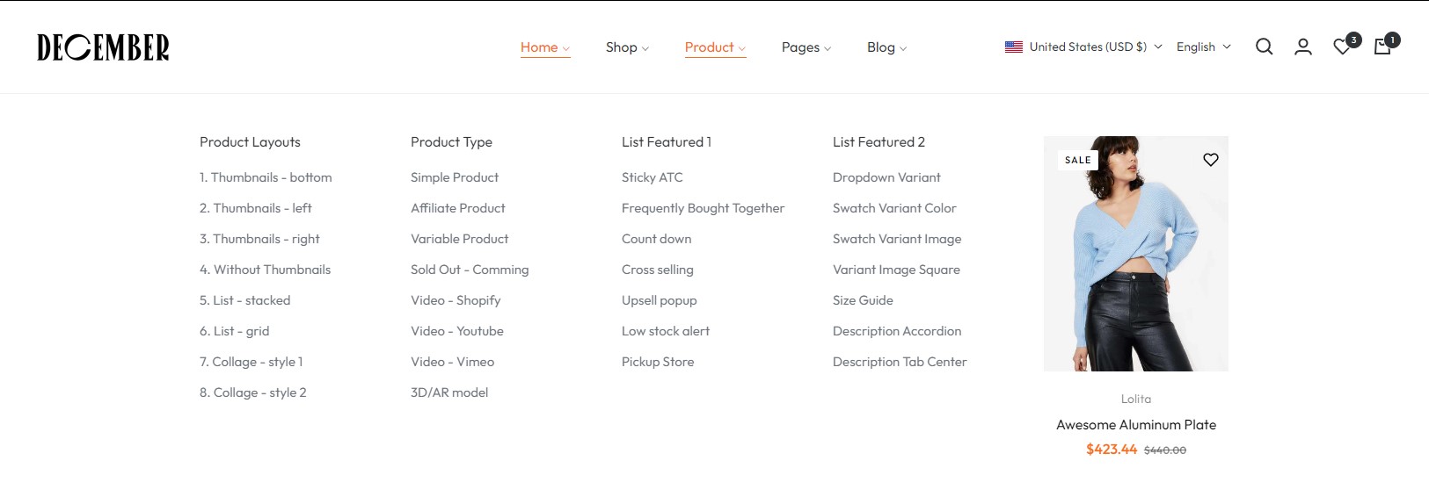Expand the Shop menu
Image resolution: width=1429 pixels, height=497 pixels.
tap(627, 47)
